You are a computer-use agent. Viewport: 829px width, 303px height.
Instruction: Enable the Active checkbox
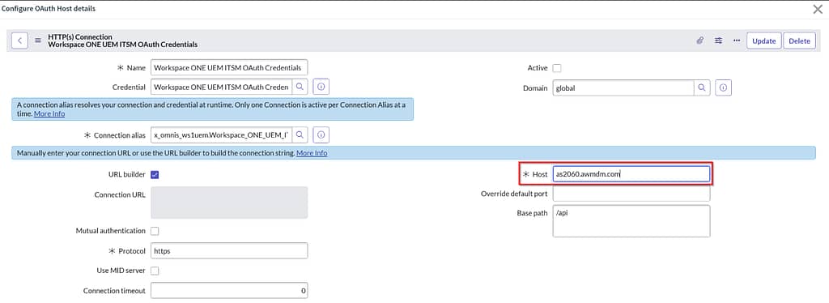click(x=557, y=68)
